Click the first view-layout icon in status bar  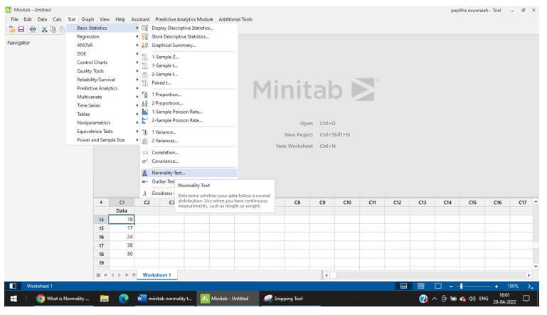click(x=403, y=286)
